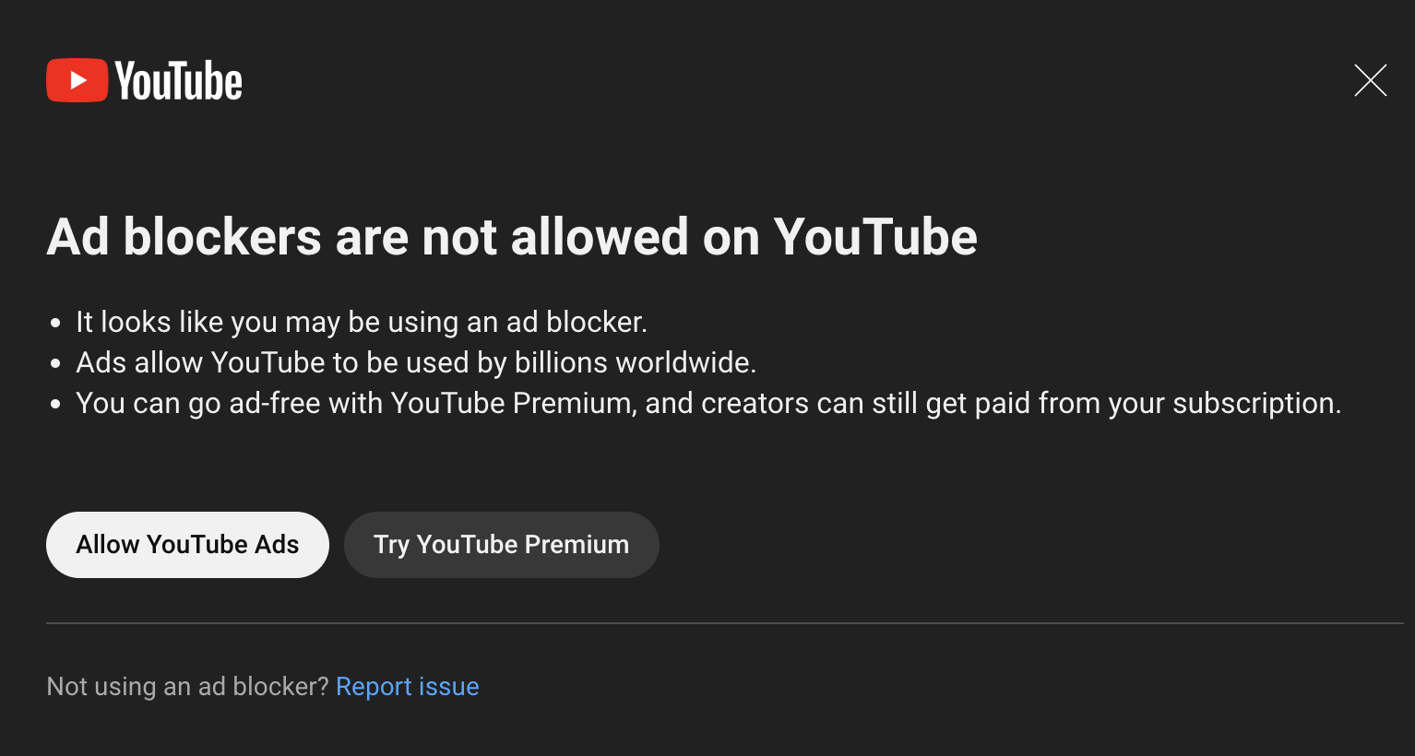Click the white triangle inside the YouTube logo
1415x756 pixels.
79,81
